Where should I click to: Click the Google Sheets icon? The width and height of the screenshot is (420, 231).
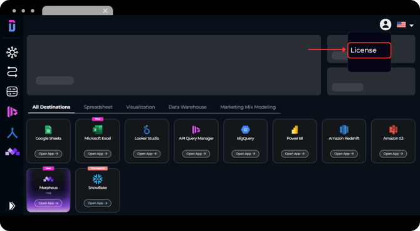(x=48, y=130)
